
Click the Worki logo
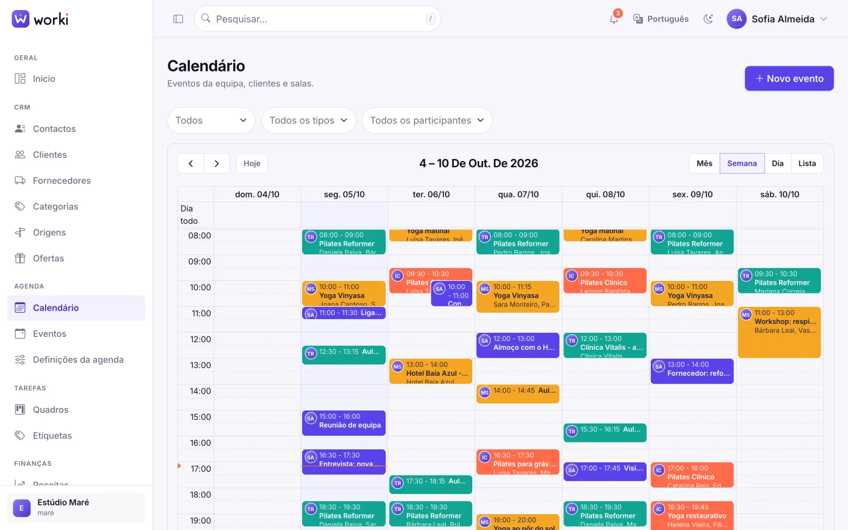pos(40,19)
